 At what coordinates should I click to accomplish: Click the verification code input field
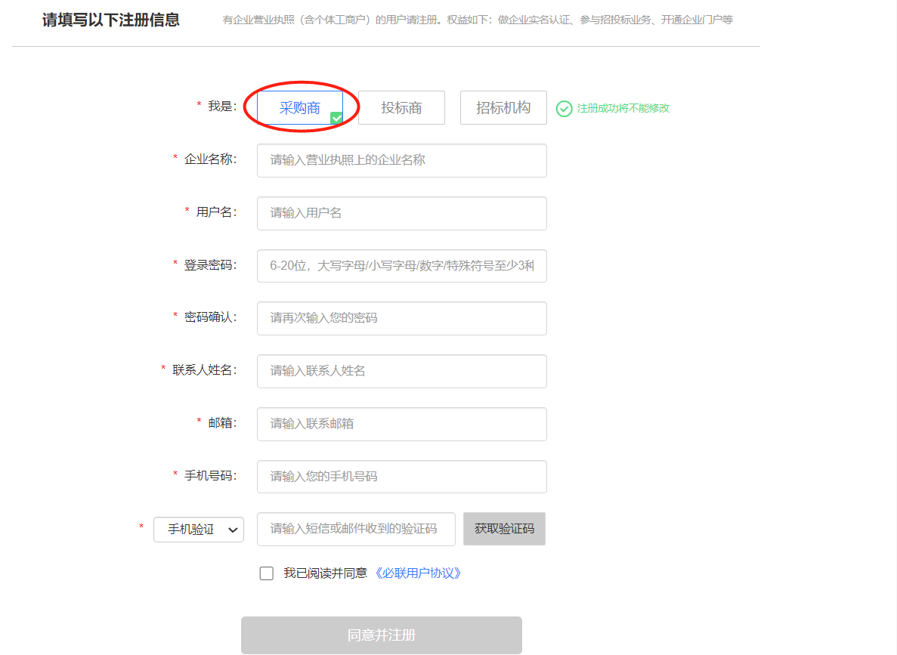356,529
